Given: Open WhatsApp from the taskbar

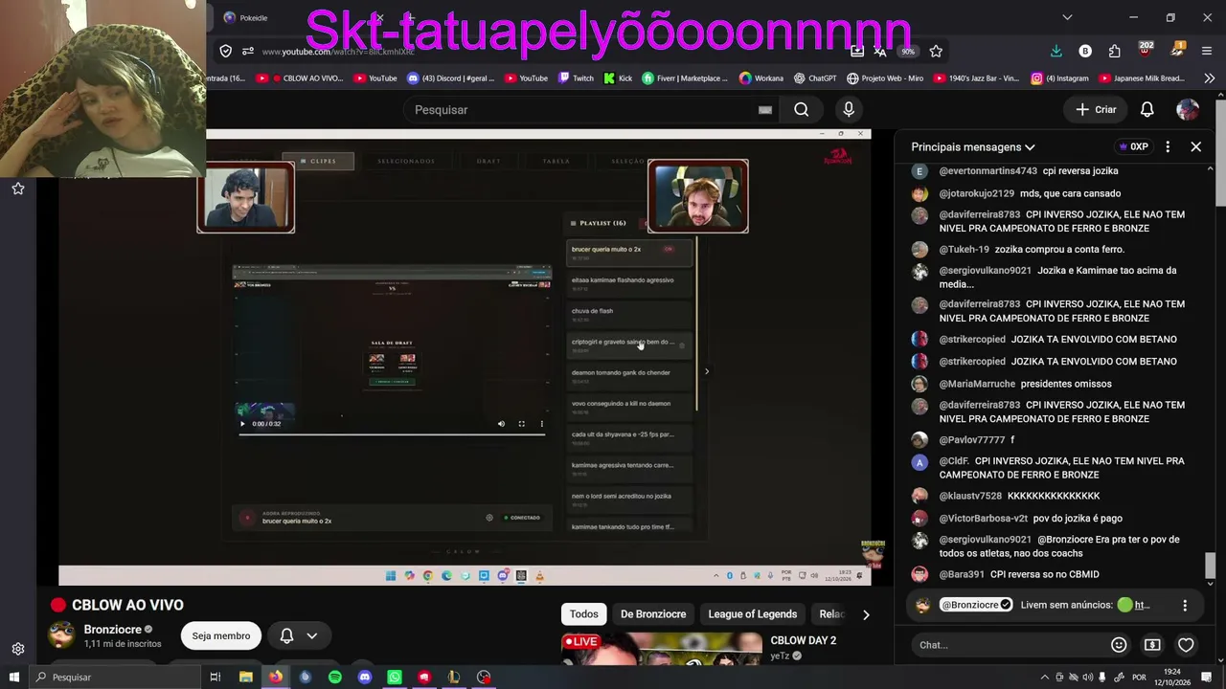Looking at the screenshot, I should (x=394, y=677).
